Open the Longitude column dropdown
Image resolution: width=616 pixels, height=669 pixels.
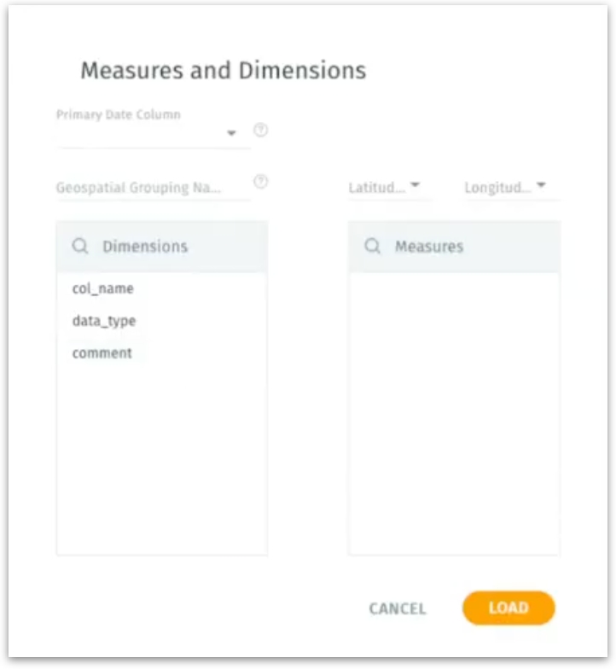click(x=541, y=185)
